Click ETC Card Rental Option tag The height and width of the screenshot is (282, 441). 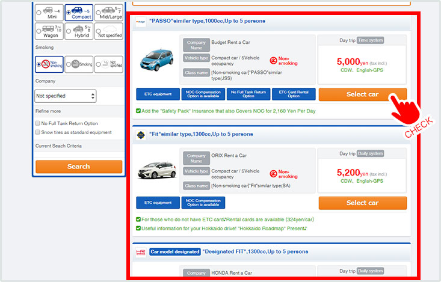pyautogui.click(x=293, y=94)
